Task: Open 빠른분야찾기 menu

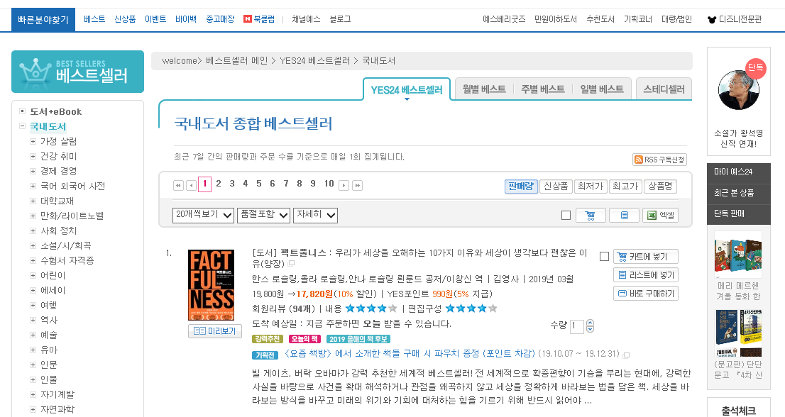Action: pos(43,19)
